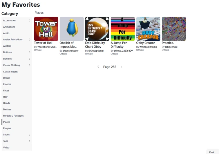Expand the Bundles category chevron

[30, 59]
